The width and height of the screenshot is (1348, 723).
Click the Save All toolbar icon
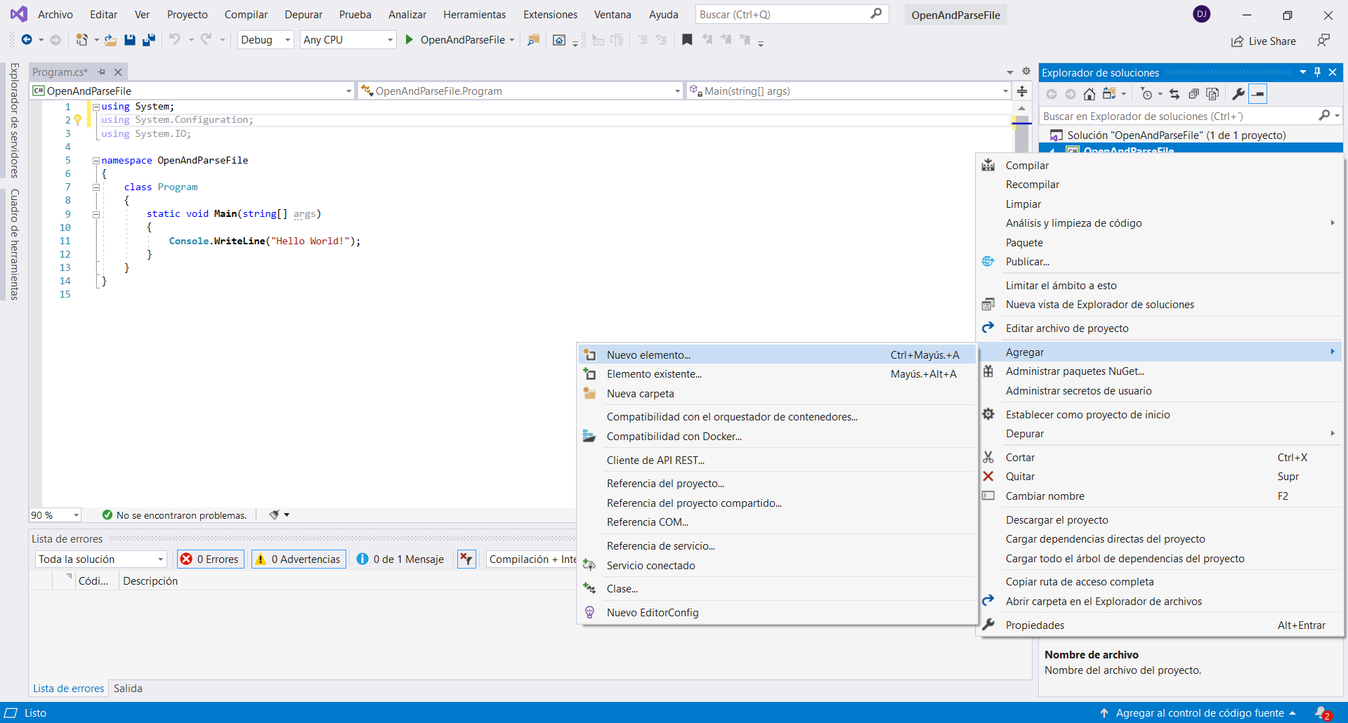[x=148, y=40]
